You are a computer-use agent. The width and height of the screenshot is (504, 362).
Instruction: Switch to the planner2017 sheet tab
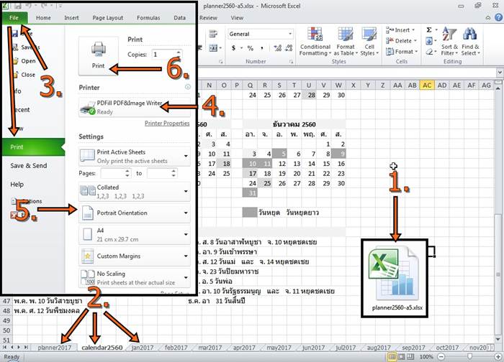pos(54,348)
